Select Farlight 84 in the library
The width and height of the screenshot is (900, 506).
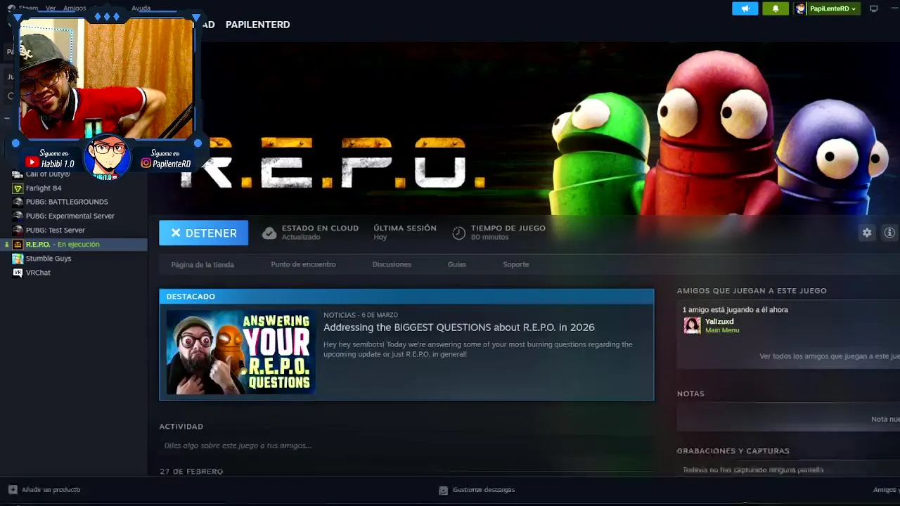(44, 188)
